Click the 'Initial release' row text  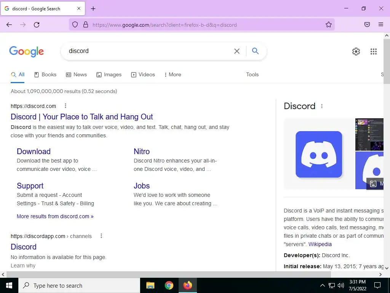click(x=334, y=266)
